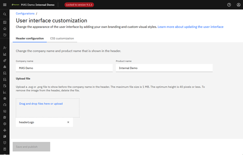Click Drag and drop files here or upload
This screenshot has height=155, width=243.
pyautogui.click(x=41, y=104)
